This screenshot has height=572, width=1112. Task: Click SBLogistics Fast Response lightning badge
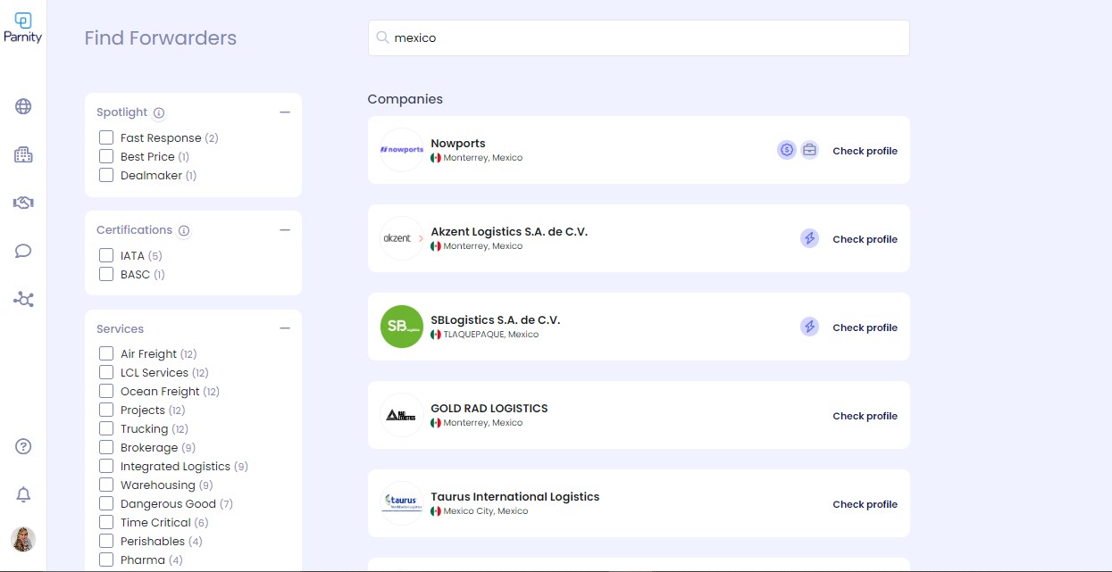point(809,327)
